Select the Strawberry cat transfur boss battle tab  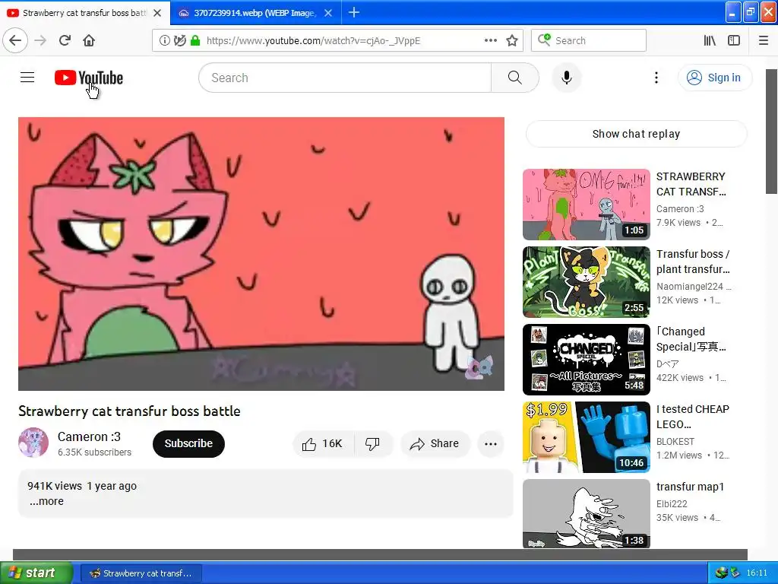pyautogui.click(x=85, y=13)
